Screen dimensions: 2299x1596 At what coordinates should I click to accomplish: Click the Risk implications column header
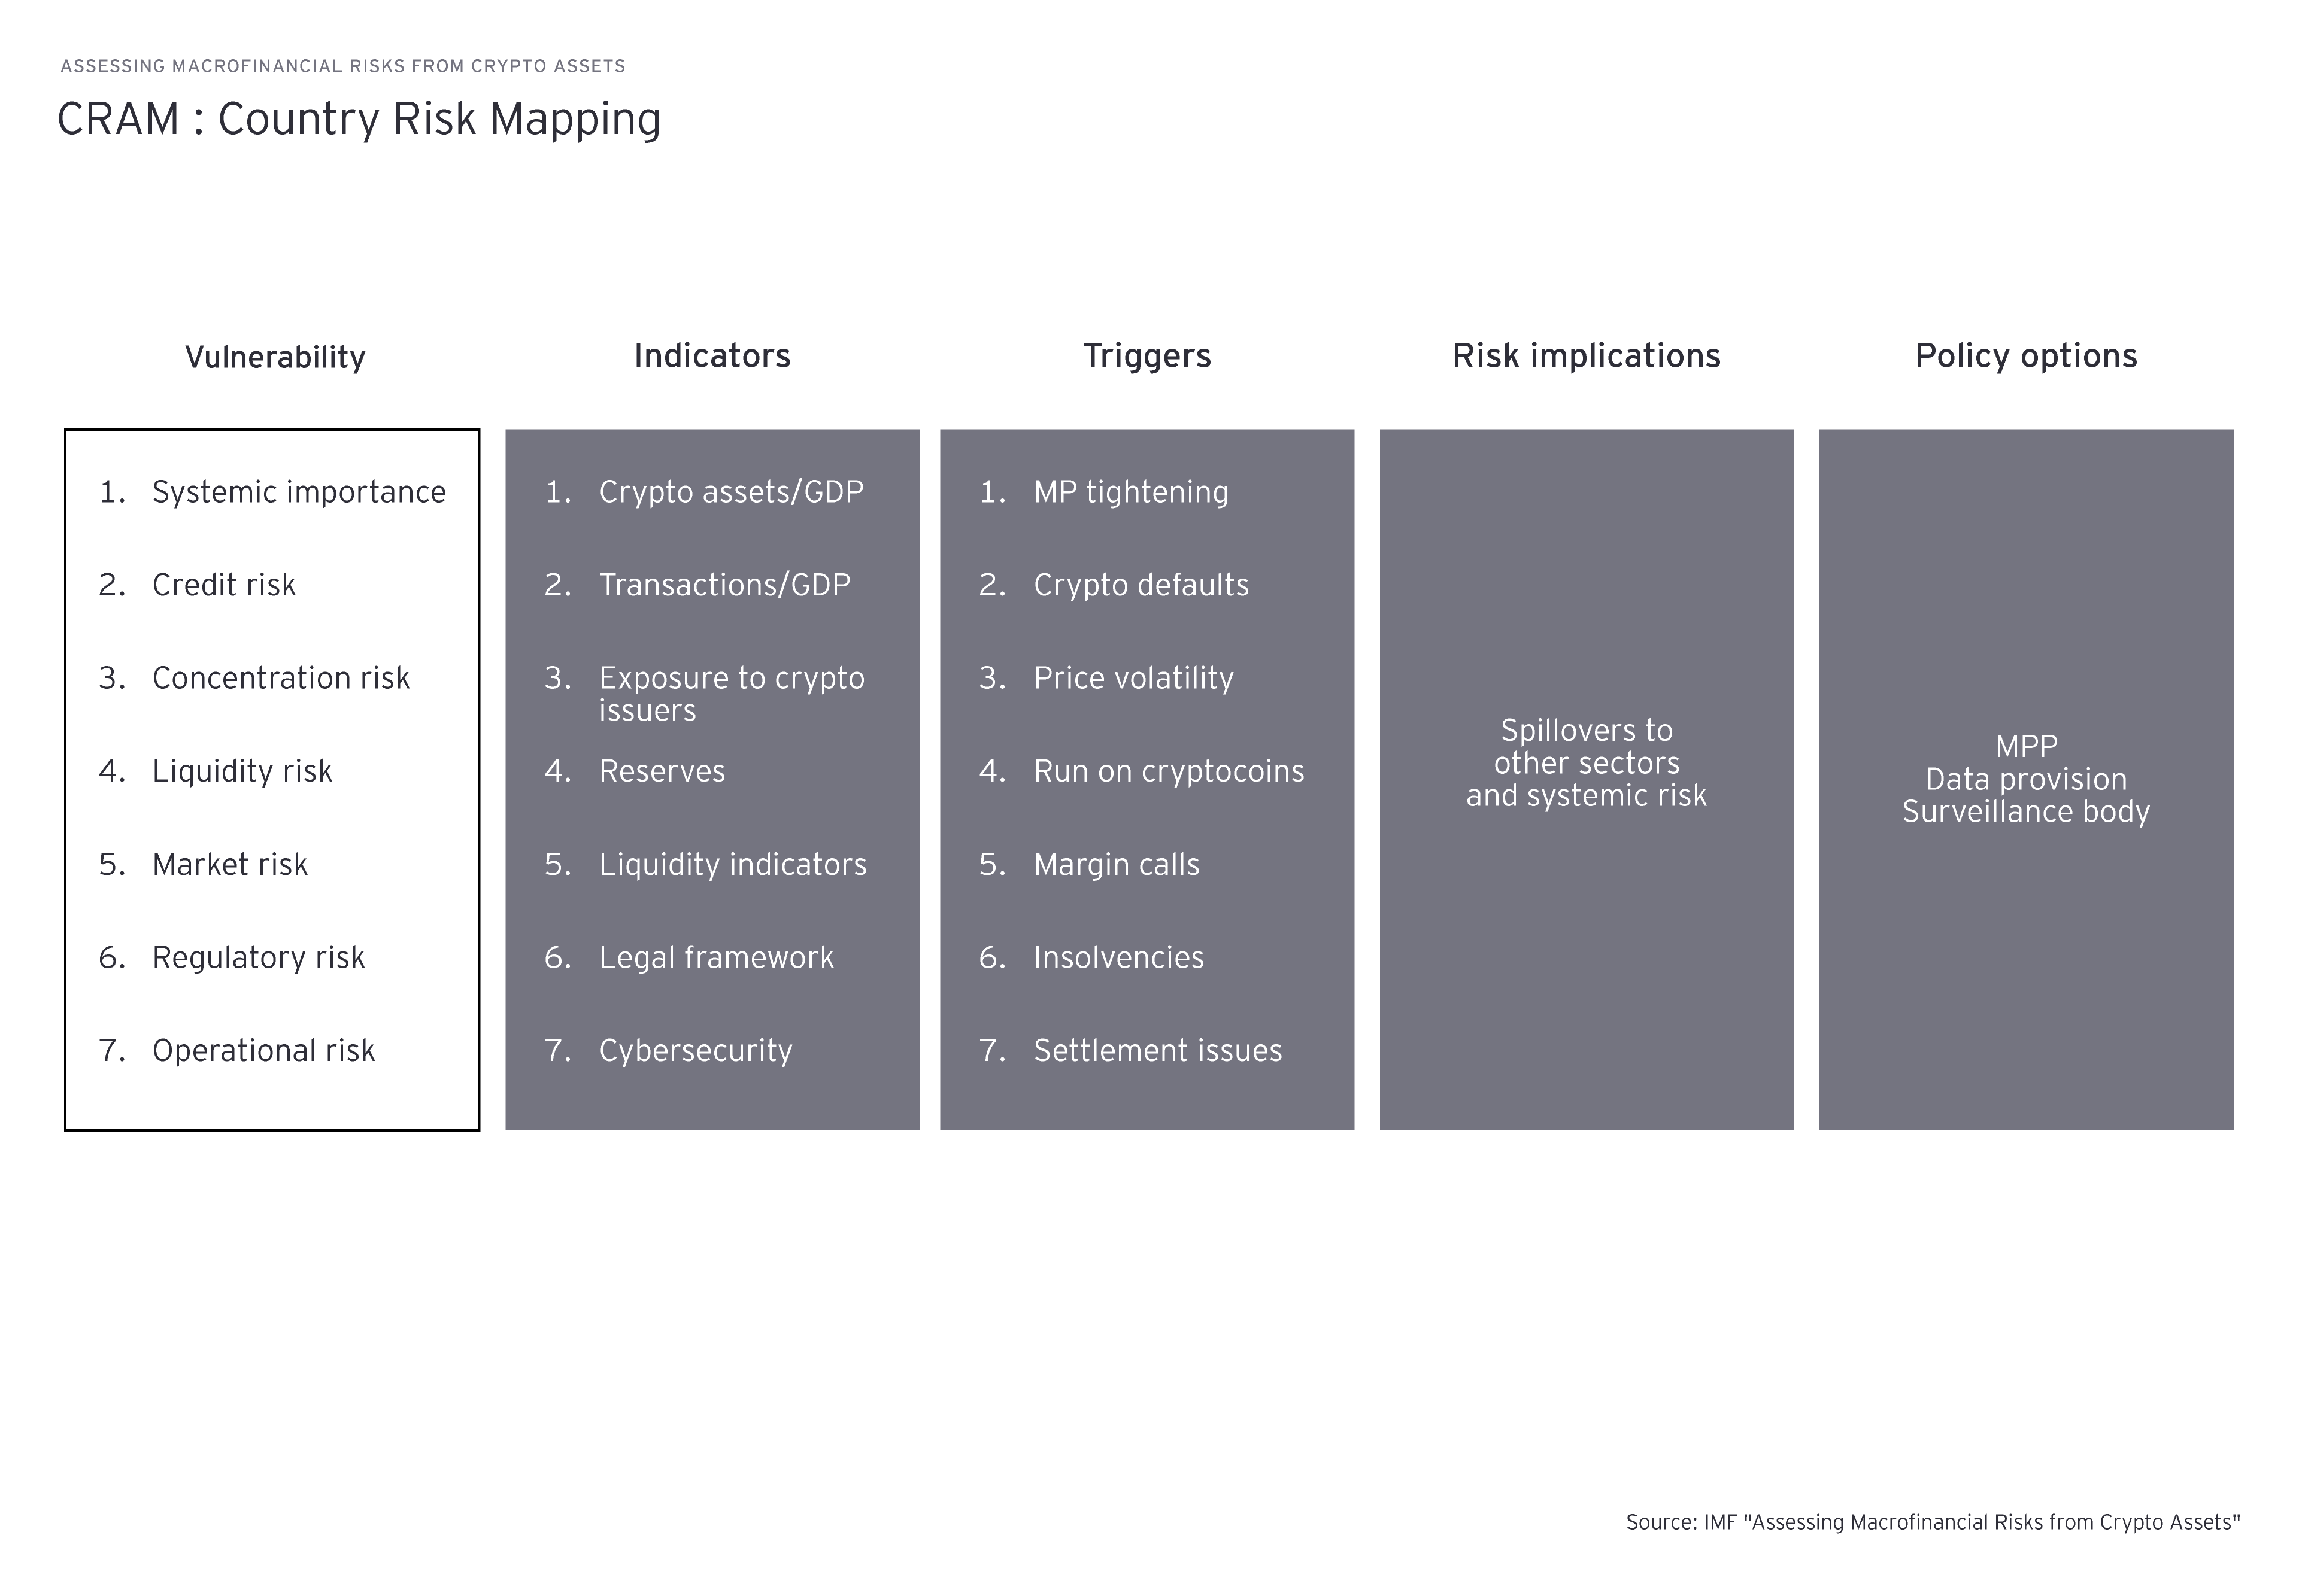tap(1586, 356)
